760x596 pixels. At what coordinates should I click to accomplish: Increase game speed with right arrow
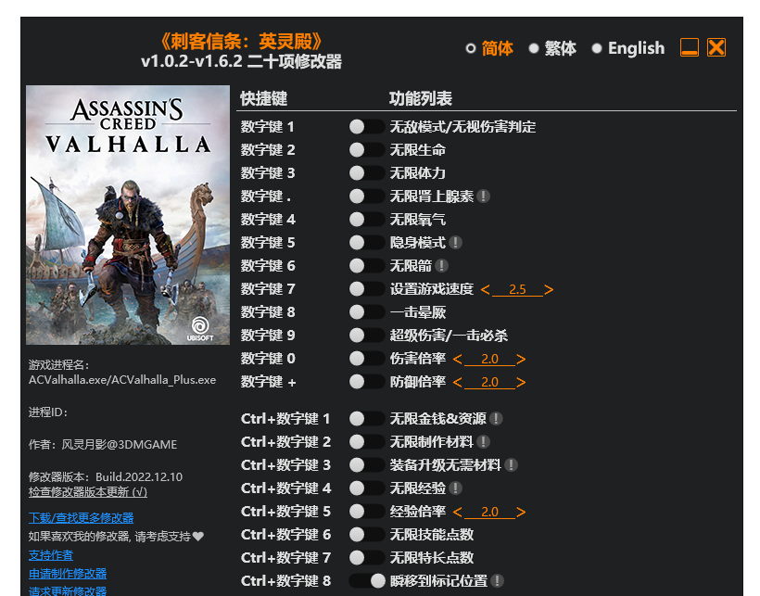[x=549, y=290]
